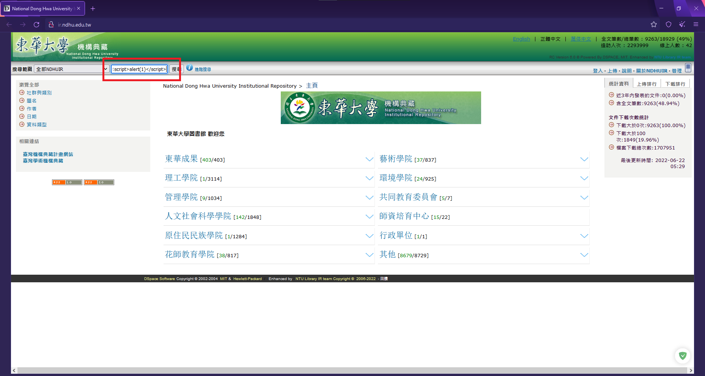Reload the page using the browser refresh icon
Screen dimensions: 705x376
coord(36,25)
